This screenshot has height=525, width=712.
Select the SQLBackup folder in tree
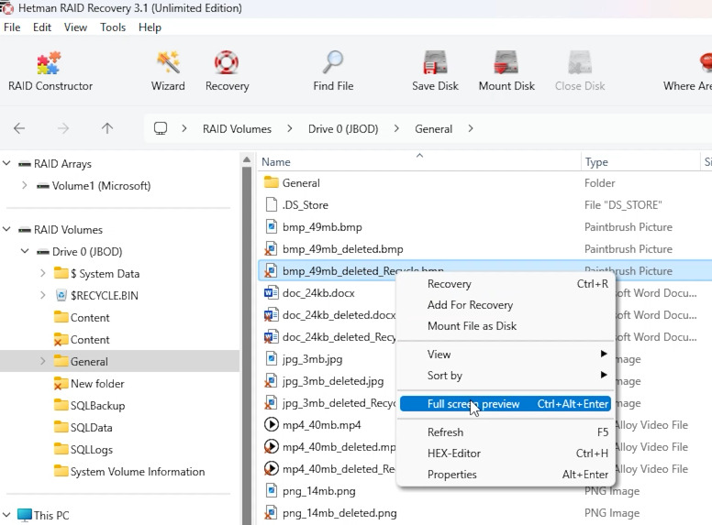click(97, 405)
